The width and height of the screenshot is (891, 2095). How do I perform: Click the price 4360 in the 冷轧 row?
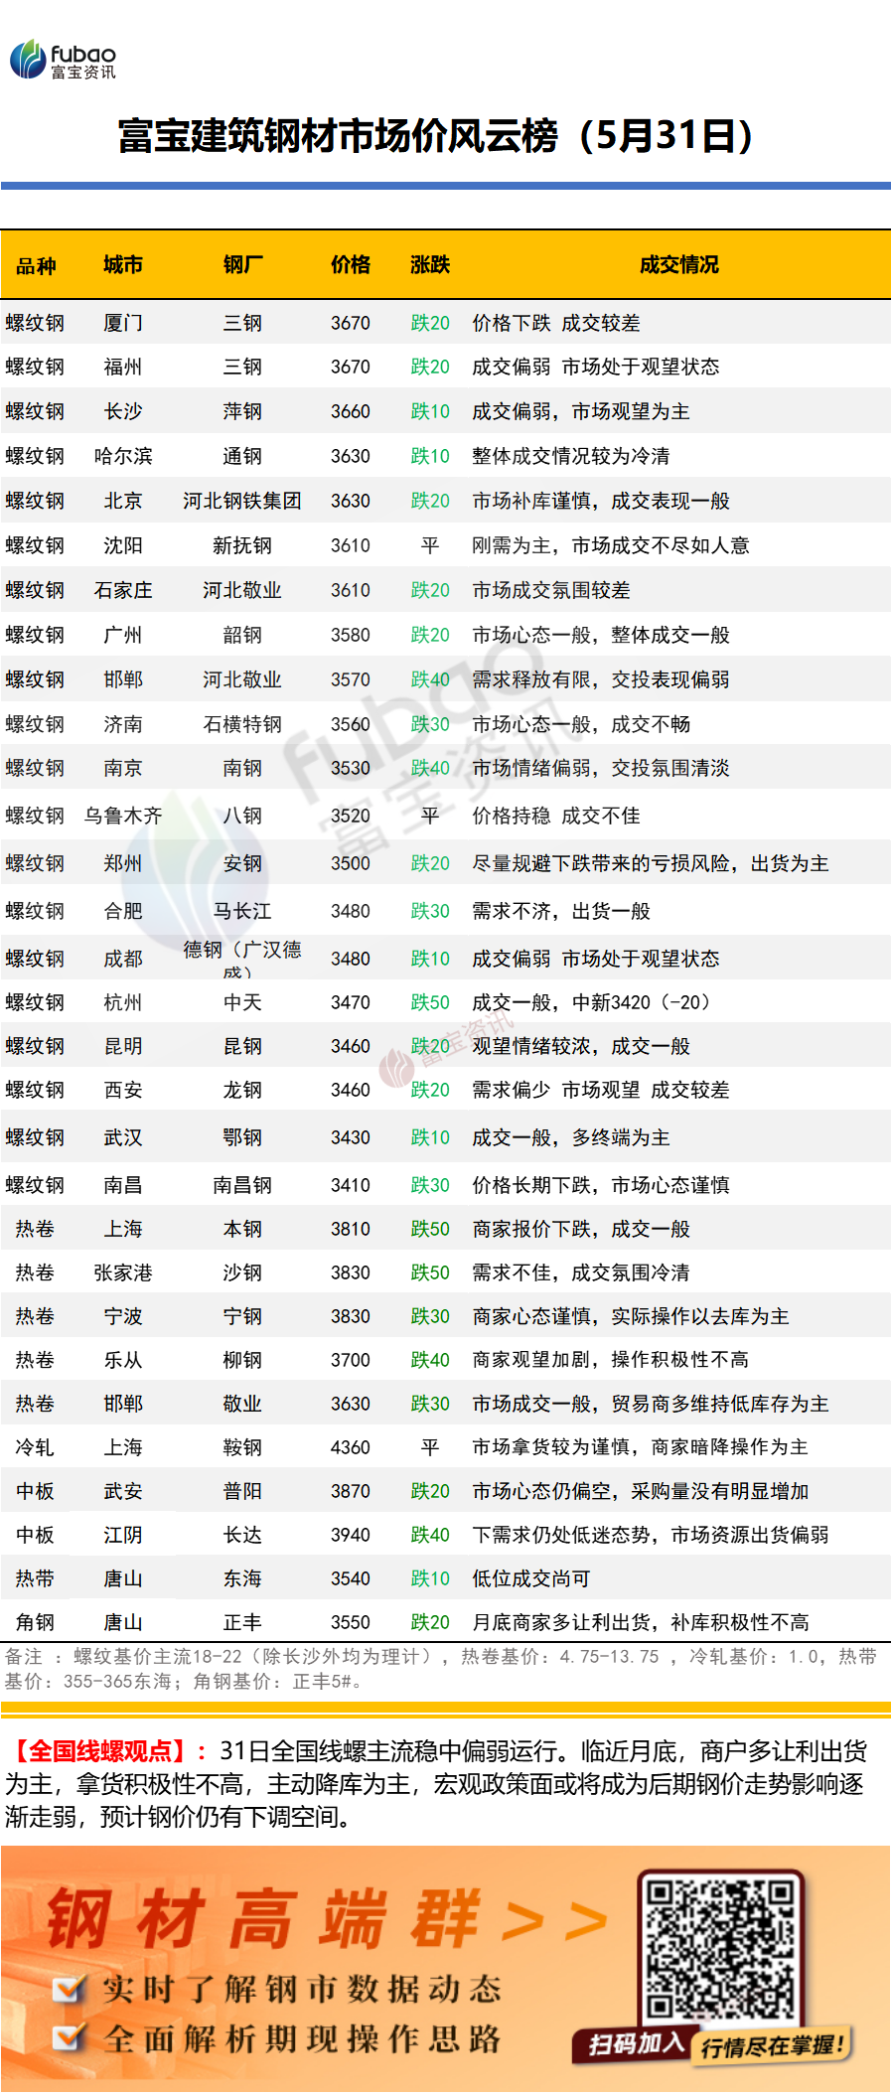point(351,1447)
